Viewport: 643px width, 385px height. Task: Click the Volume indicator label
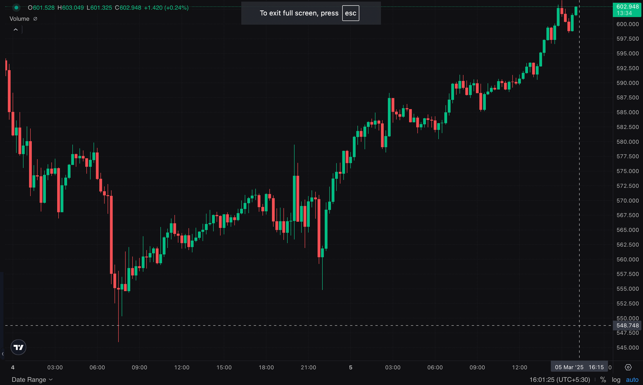coord(19,19)
